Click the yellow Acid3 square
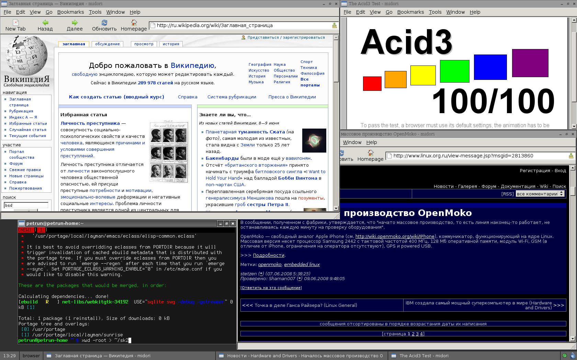The width and height of the screenshot is (577, 360). coord(423,75)
